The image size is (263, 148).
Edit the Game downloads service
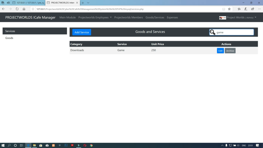pyautogui.click(x=220, y=51)
